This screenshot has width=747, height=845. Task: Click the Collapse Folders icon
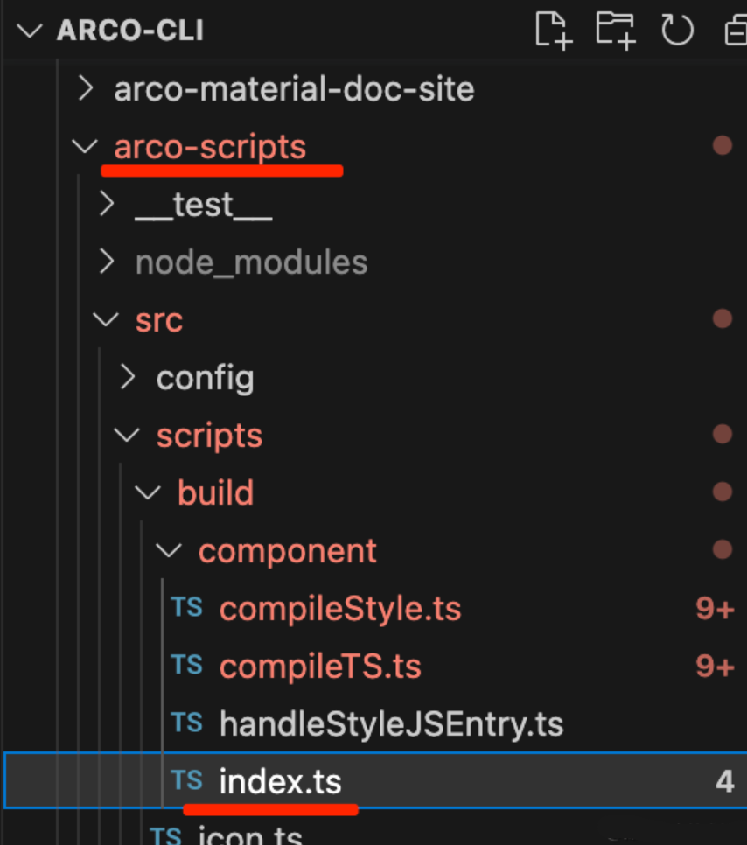(737, 31)
